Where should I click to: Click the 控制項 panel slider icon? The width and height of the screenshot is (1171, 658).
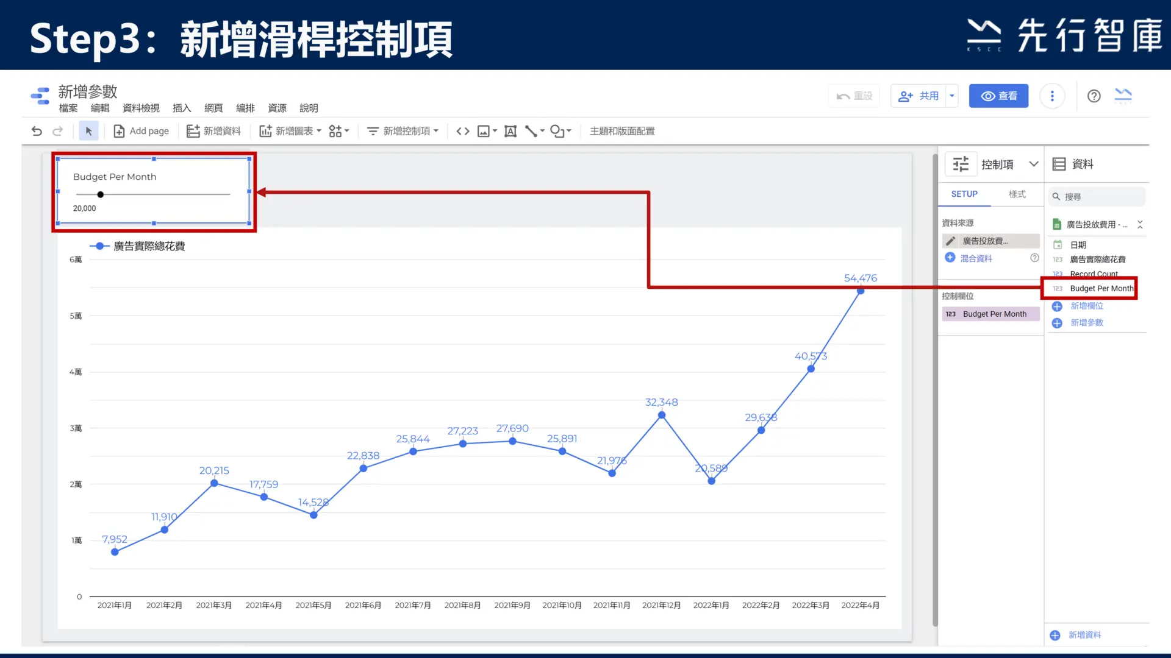(961, 164)
